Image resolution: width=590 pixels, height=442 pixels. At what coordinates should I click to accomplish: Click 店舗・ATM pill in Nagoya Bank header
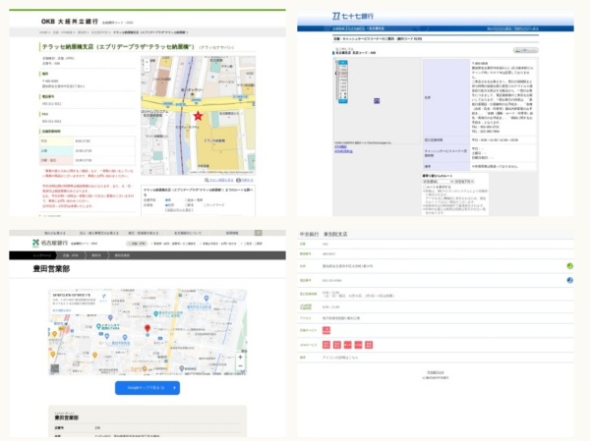click(x=137, y=244)
